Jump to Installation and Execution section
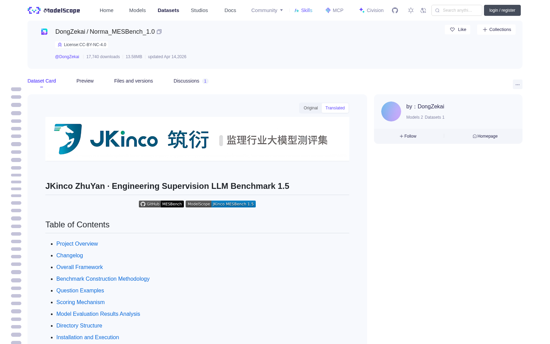 pos(88,337)
